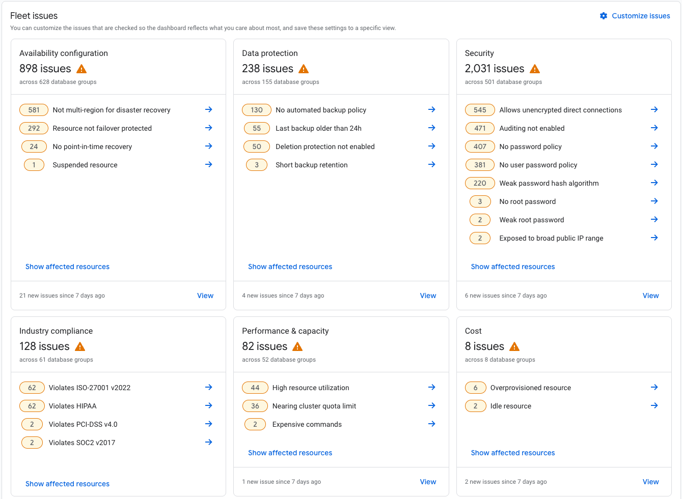Click arrow beside "Nearing cluster quota limit"

click(x=431, y=405)
